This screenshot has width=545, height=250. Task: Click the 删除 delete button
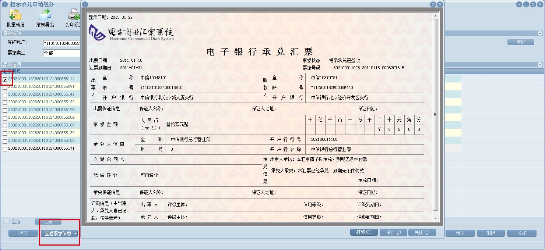pyautogui.click(x=491, y=233)
